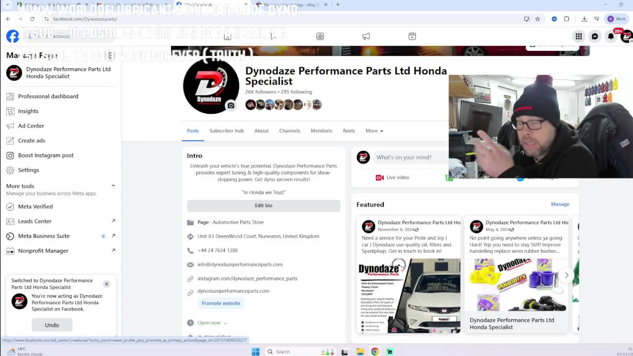Click the taskbar Search box
The image size is (633, 356).
point(290,352)
